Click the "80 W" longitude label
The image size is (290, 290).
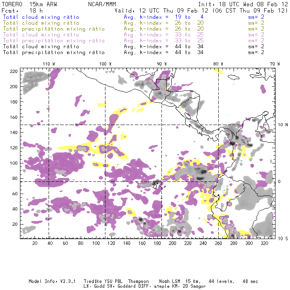(x=218, y=64)
